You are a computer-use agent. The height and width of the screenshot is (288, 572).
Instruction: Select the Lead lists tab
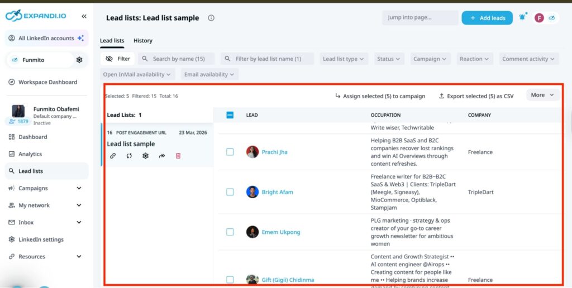(112, 41)
